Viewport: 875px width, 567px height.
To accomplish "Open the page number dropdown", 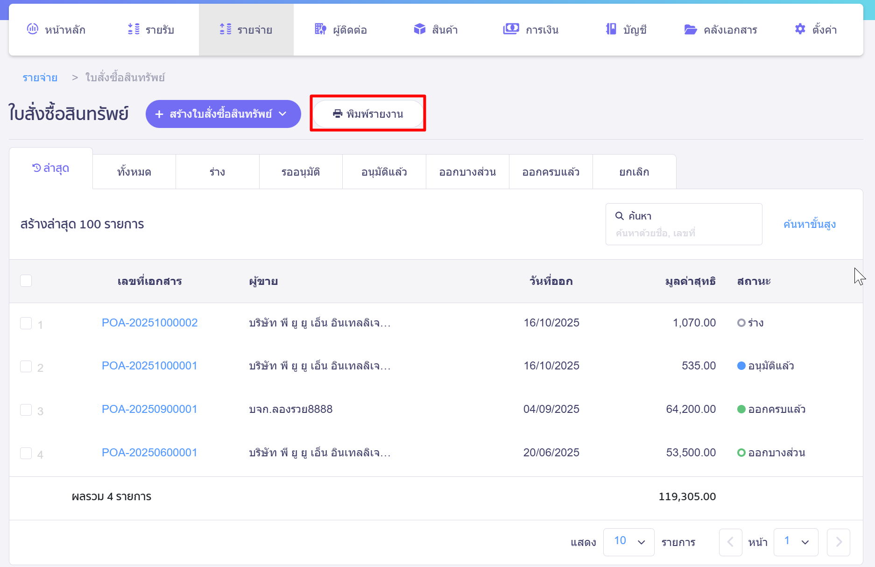I will [796, 542].
